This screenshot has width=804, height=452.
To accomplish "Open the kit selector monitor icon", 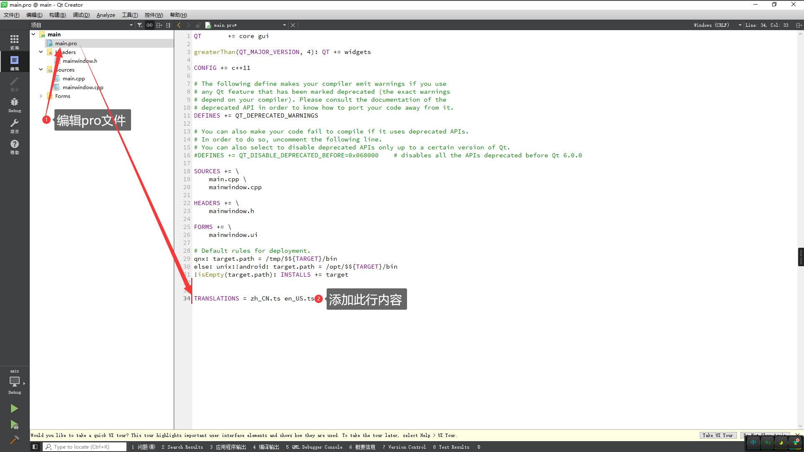I will [x=14, y=382].
